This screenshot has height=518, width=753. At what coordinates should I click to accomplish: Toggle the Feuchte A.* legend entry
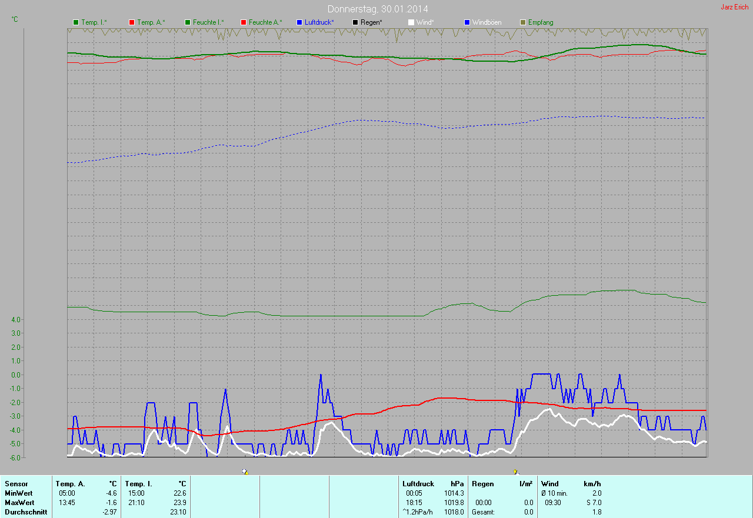point(261,22)
